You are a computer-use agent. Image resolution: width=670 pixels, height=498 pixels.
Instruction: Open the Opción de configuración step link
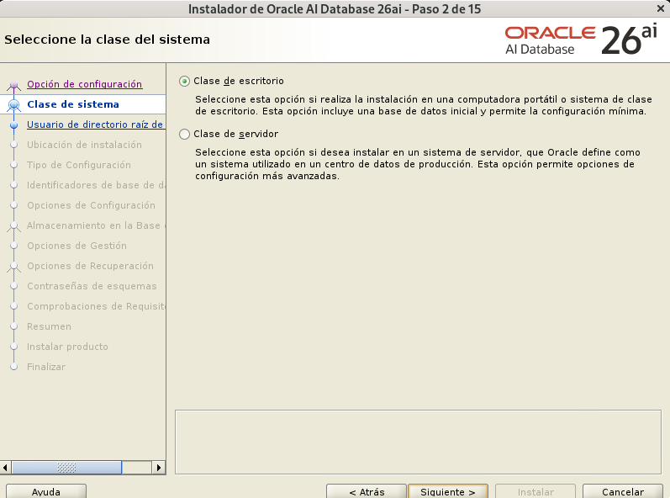tap(84, 84)
